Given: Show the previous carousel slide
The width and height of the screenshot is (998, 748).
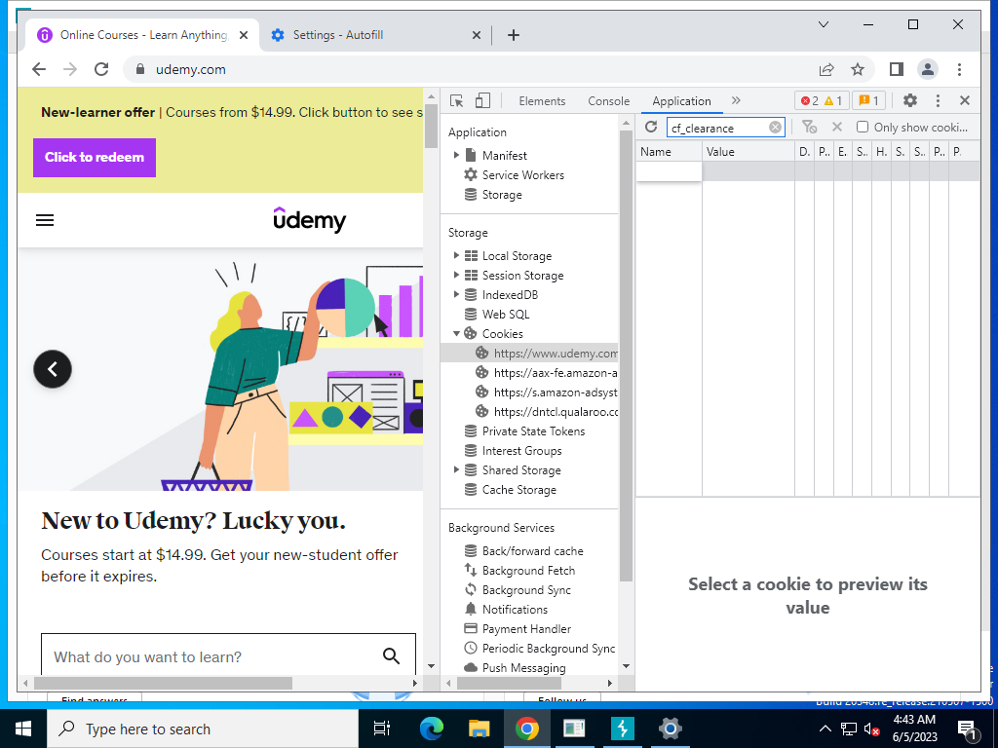Looking at the screenshot, I should (53, 369).
